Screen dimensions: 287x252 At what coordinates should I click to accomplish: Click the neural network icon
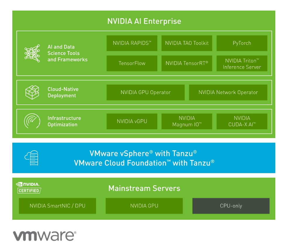click(x=32, y=53)
